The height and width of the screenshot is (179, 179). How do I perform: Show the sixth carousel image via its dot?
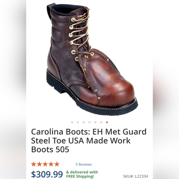point(101,122)
